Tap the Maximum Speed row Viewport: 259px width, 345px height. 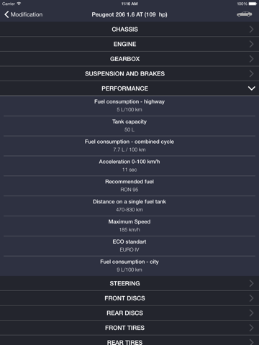tap(129, 226)
